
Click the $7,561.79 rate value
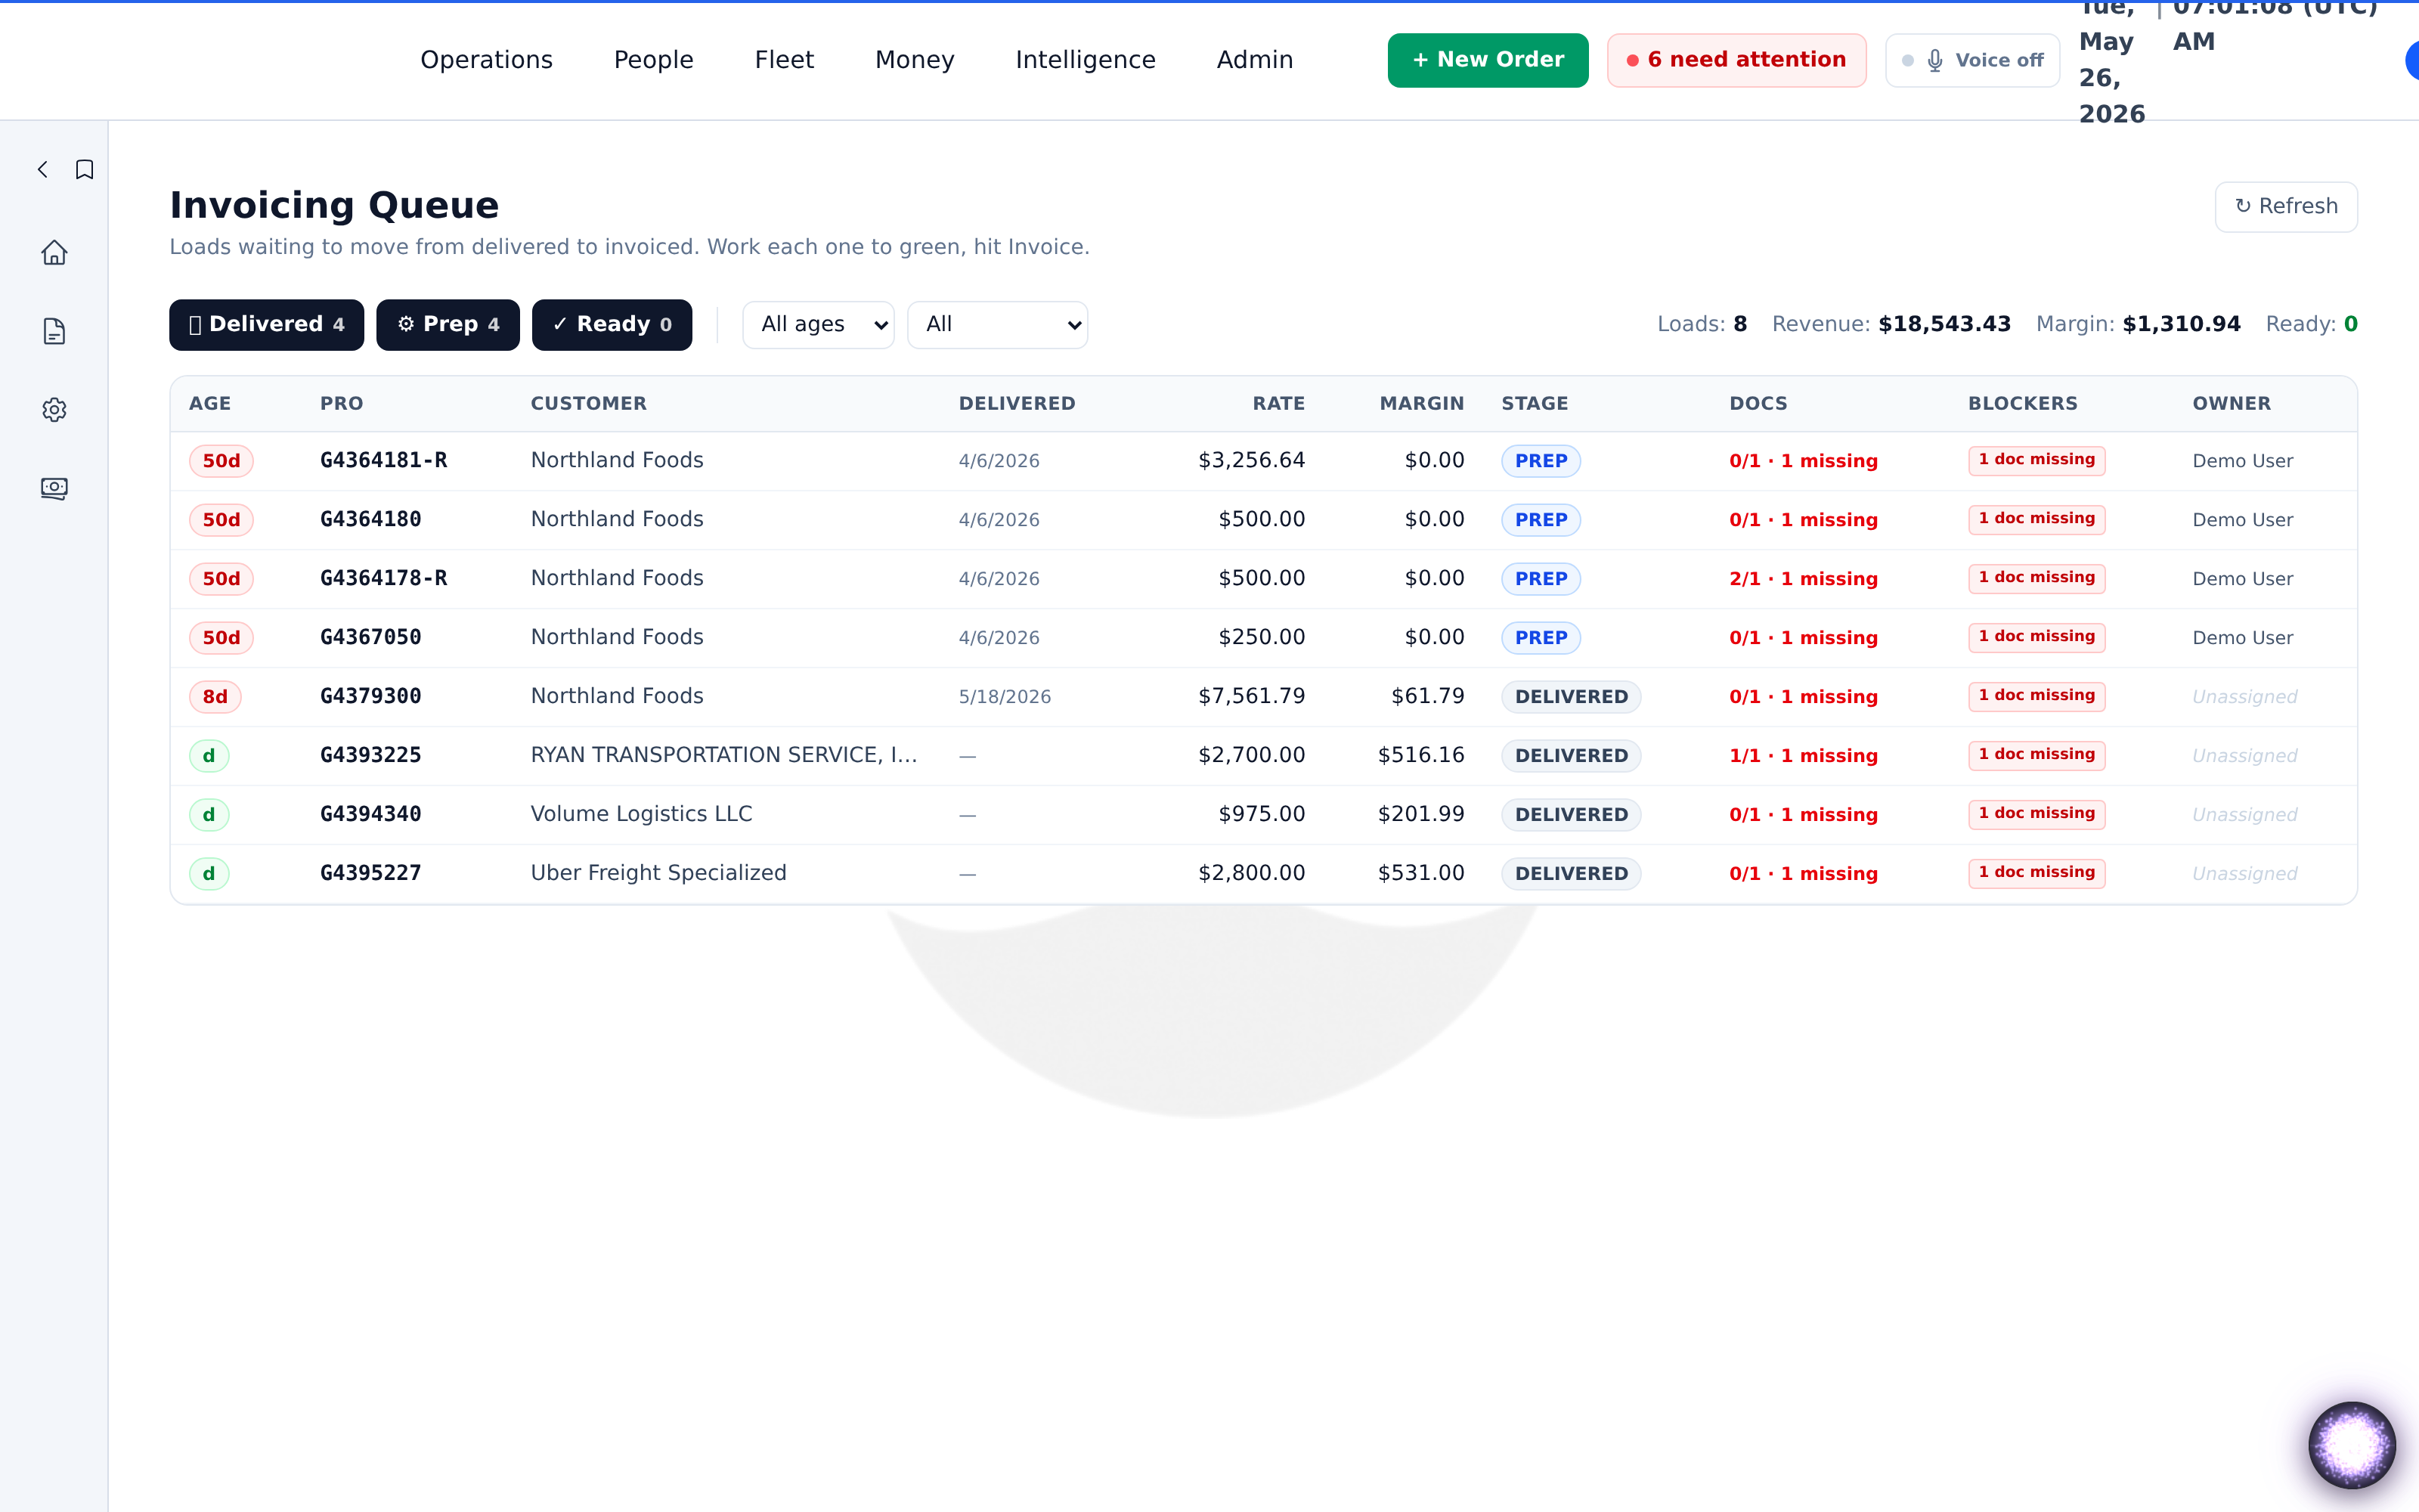coord(1252,697)
